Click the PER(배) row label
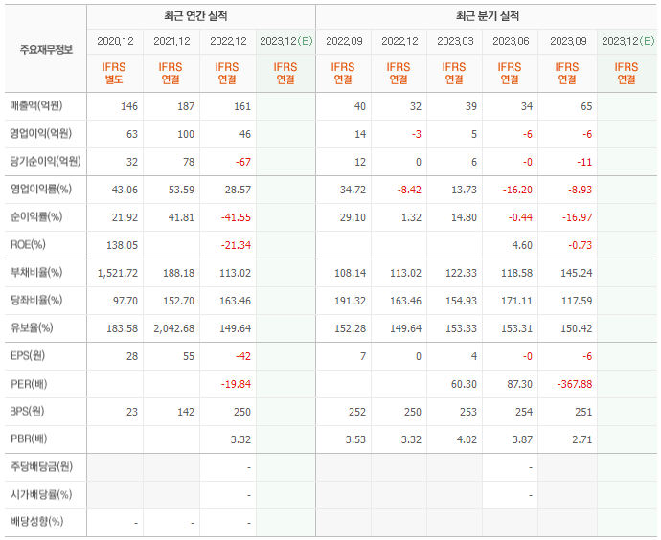Image resolution: width=661 pixels, height=540 pixels. point(29,384)
